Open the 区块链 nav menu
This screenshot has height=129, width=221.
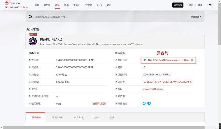(47, 5)
